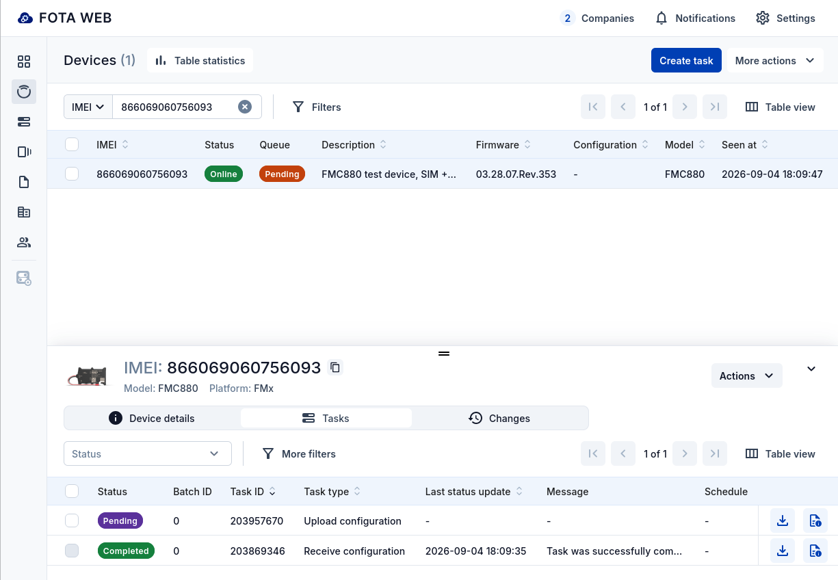Click the FMC880 device thumbnail image
This screenshot has width=838, height=580.
tap(88, 376)
